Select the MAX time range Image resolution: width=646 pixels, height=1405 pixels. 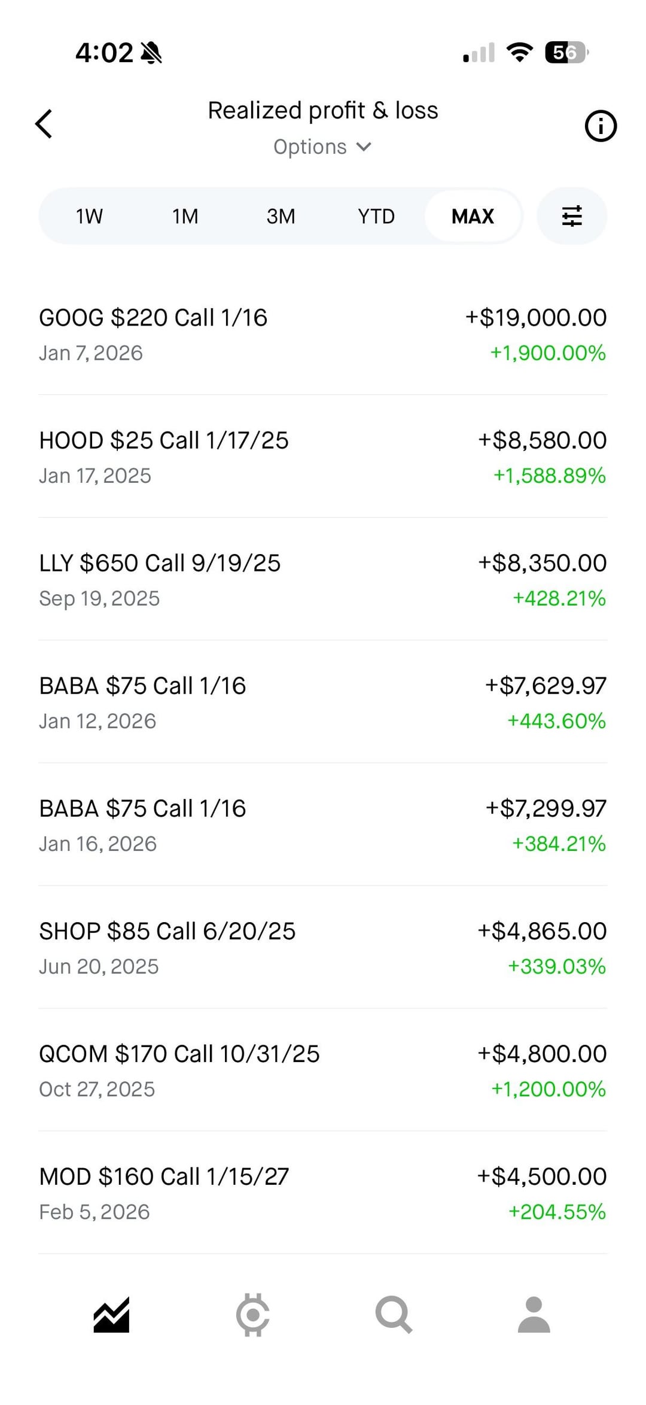tap(473, 216)
